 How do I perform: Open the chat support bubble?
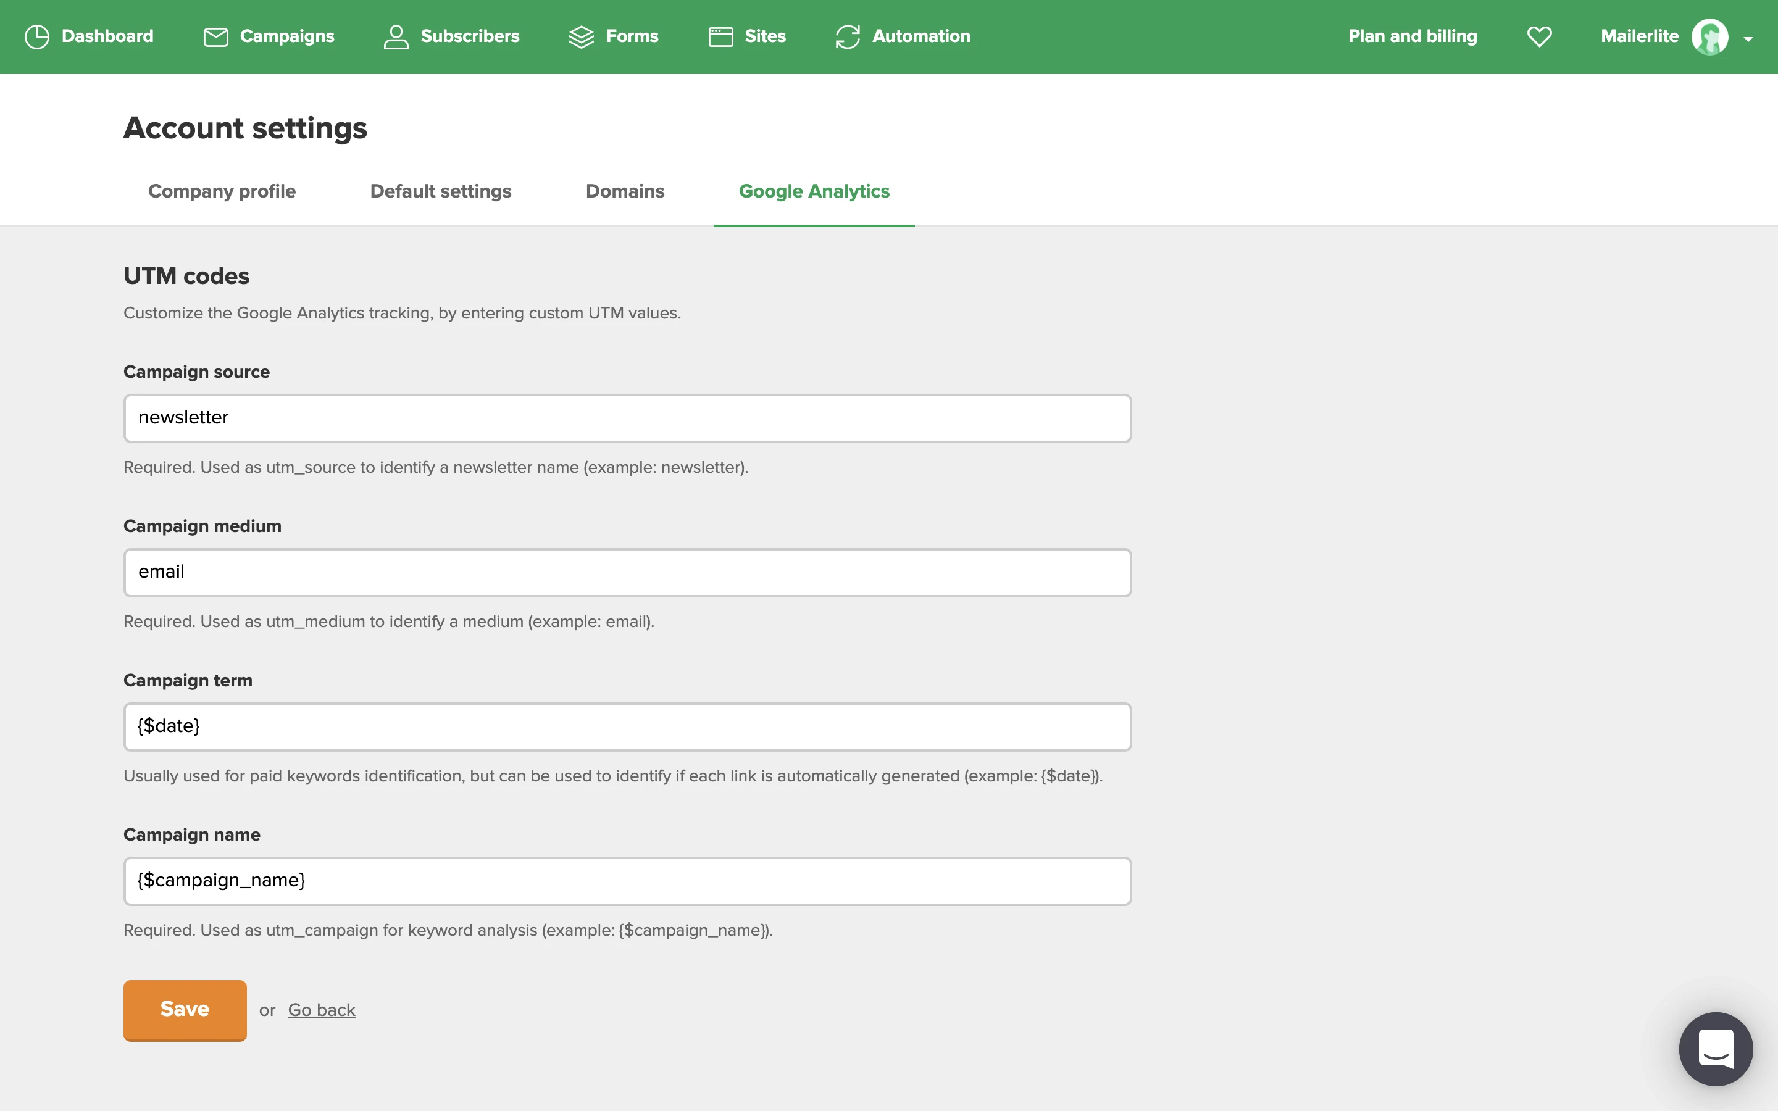tap(1716, 1049)
